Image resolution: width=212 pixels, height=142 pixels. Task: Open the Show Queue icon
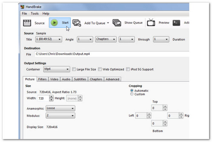click(x=117, y=23)
